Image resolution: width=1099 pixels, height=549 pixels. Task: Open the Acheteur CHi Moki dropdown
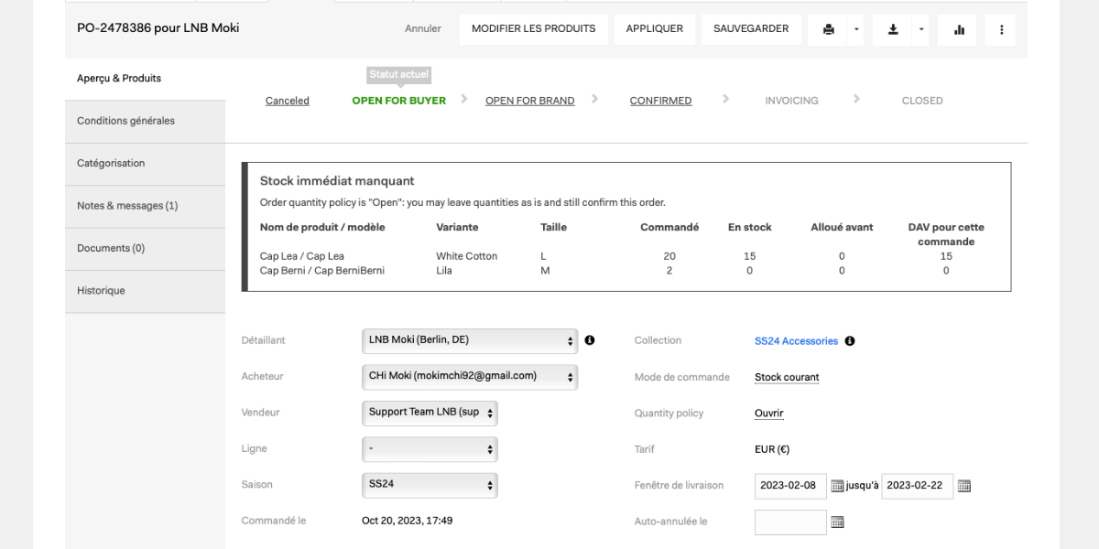click(470, 376)
